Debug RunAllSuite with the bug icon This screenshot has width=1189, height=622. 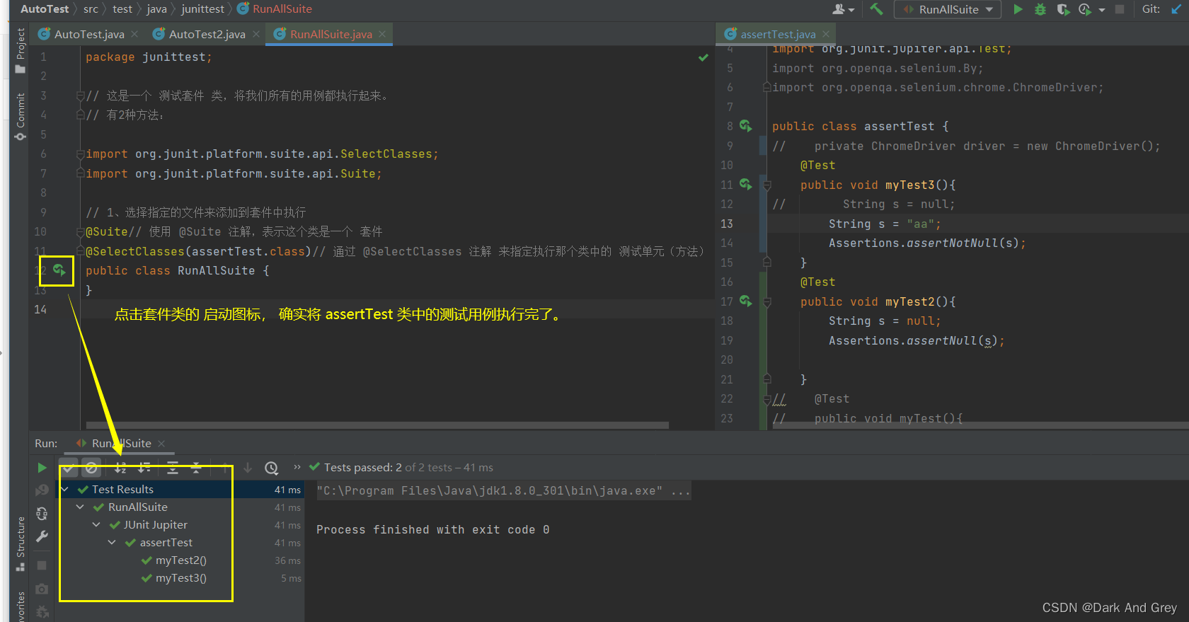pos(1040,9)
